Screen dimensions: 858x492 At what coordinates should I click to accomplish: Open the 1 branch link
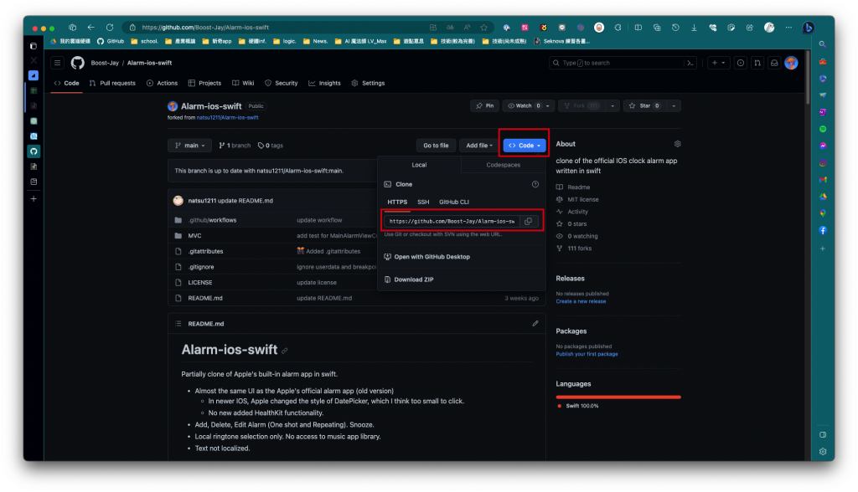pos(235,146)
